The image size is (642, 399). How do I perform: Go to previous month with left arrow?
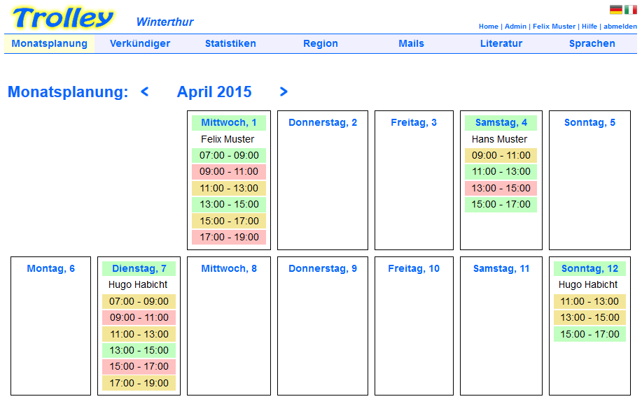pos(144,92)
